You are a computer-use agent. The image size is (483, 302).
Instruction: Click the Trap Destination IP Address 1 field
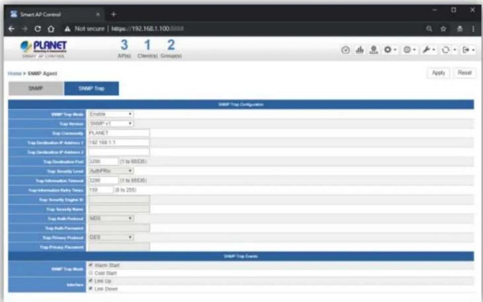click(119, 143)
